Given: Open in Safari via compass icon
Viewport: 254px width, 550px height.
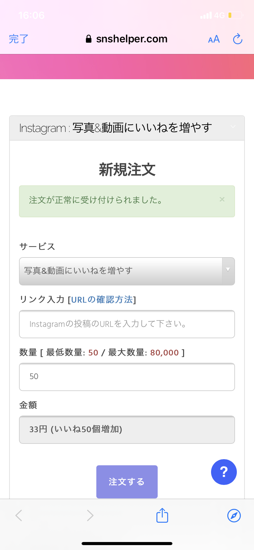Looking at the screenshot, I should [x=234, y=515].
